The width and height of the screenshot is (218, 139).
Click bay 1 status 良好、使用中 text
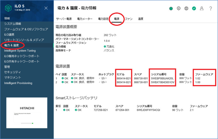point(87,78)
